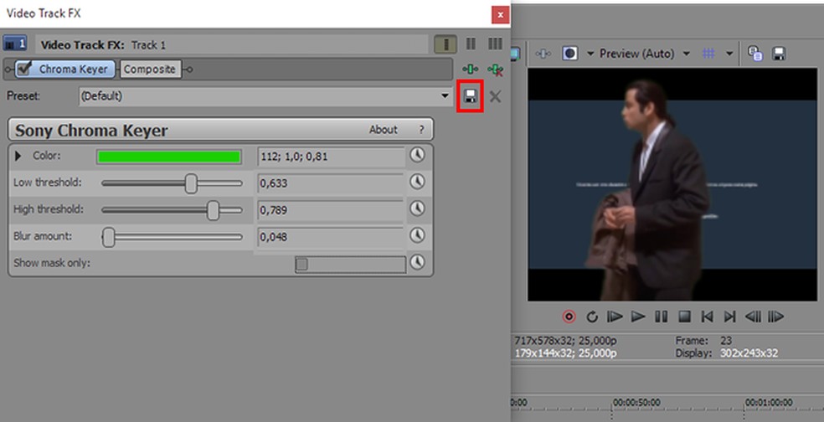Click the video preview image
824x422 pixels.
[x=672, y=184]
